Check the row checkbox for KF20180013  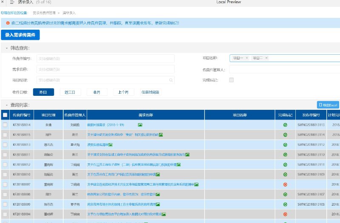tap(5, 145)
